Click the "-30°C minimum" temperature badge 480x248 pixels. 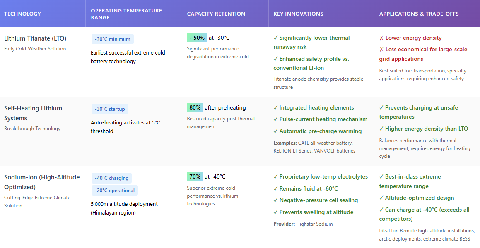[x=113, y=39]
